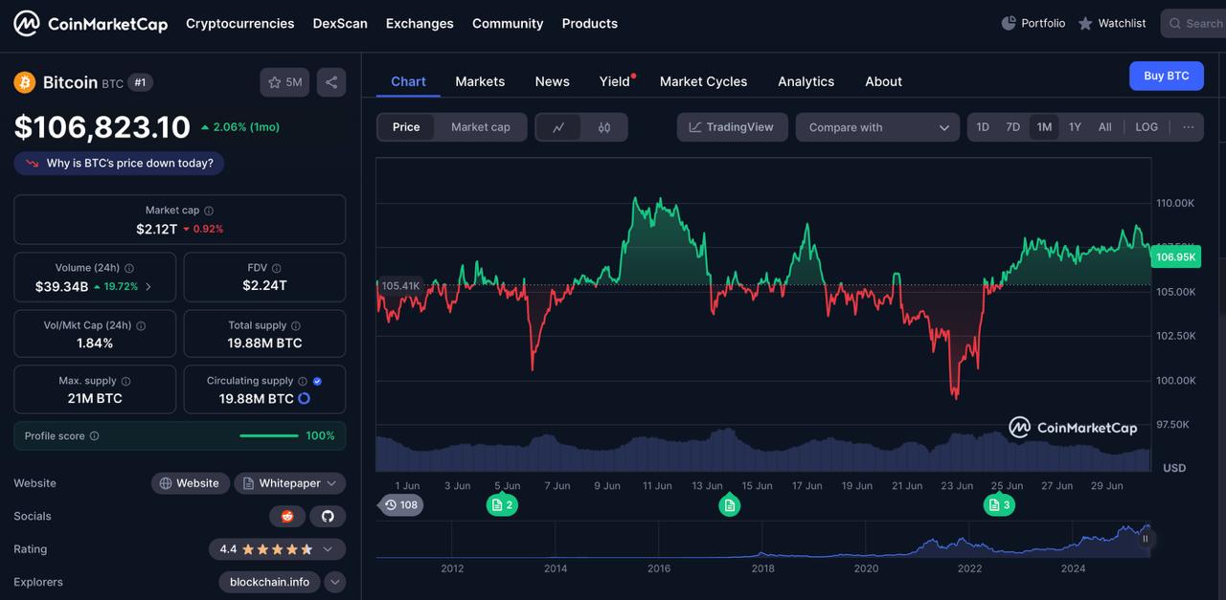
Task: Click the historical range mini chart
Action: [x=762, y=540]
